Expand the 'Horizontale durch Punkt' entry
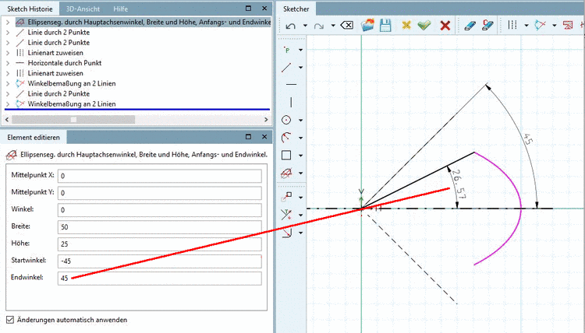 (8, 63)
